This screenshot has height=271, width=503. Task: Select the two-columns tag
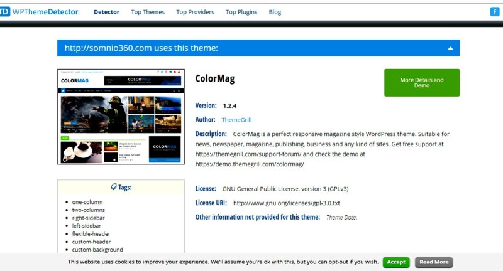click(89, 210)
